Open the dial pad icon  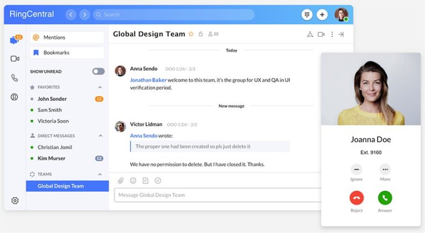click(x=307, y=15)
